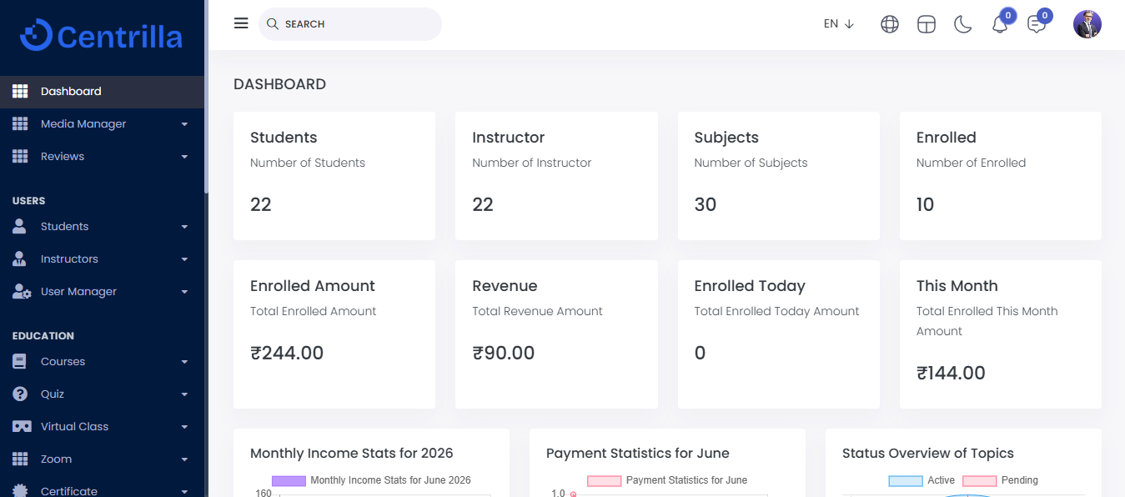Click the layout panel icon
The width and height of the screenshot is (1125, 497).
927,24
